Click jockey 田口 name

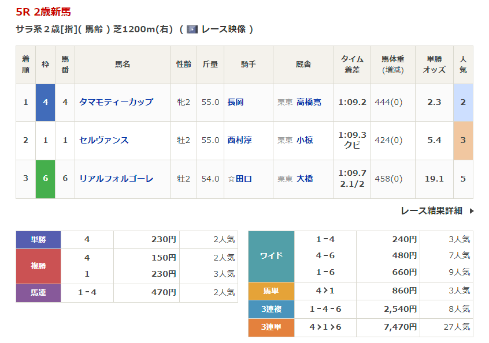pos(243,179)
